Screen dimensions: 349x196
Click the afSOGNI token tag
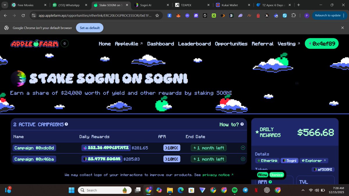click(x=323, y=169)
